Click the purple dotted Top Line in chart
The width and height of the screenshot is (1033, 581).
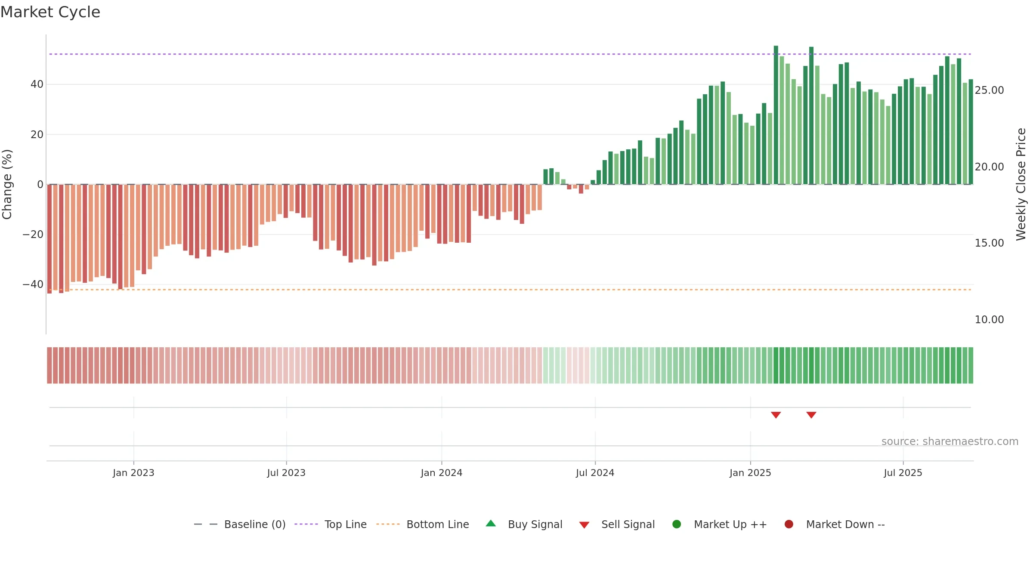510,54
